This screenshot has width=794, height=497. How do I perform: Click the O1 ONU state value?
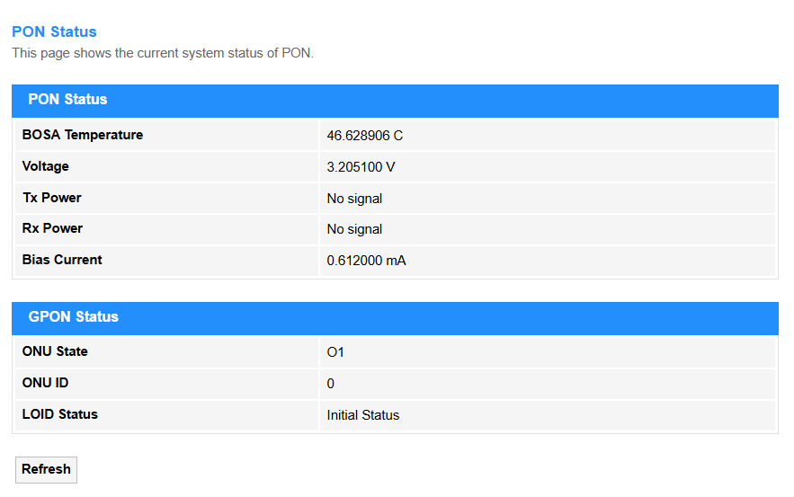pyautogui.click(x=335, y=352)
